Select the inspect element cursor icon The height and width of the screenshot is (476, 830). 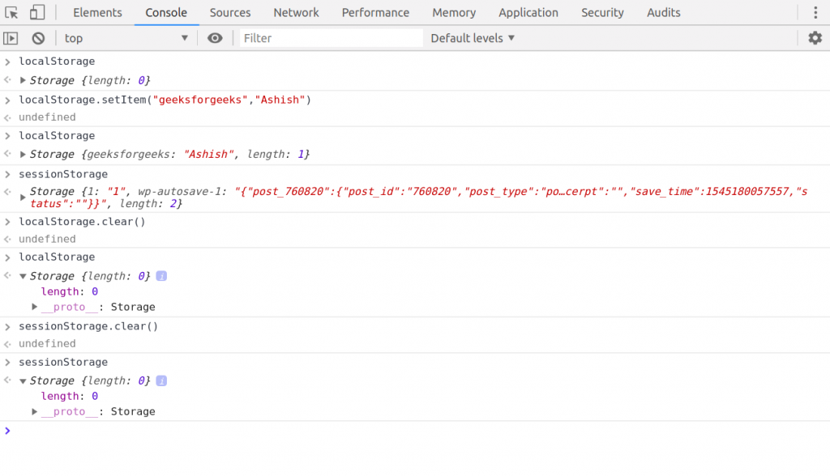pos(11,13)
